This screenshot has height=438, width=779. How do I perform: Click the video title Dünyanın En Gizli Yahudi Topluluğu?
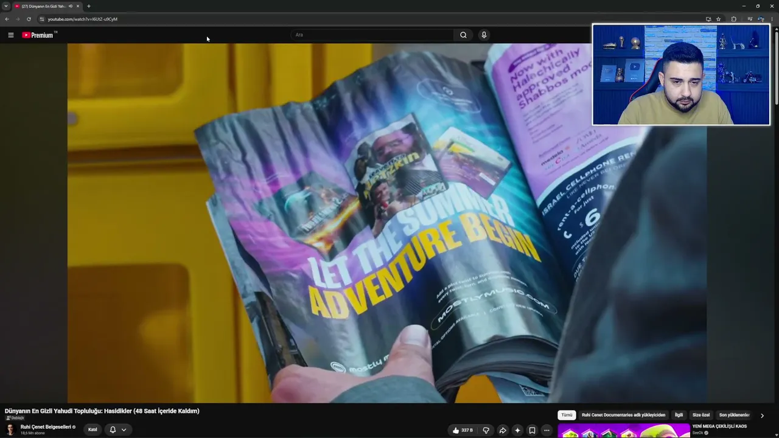coord(102,411)
